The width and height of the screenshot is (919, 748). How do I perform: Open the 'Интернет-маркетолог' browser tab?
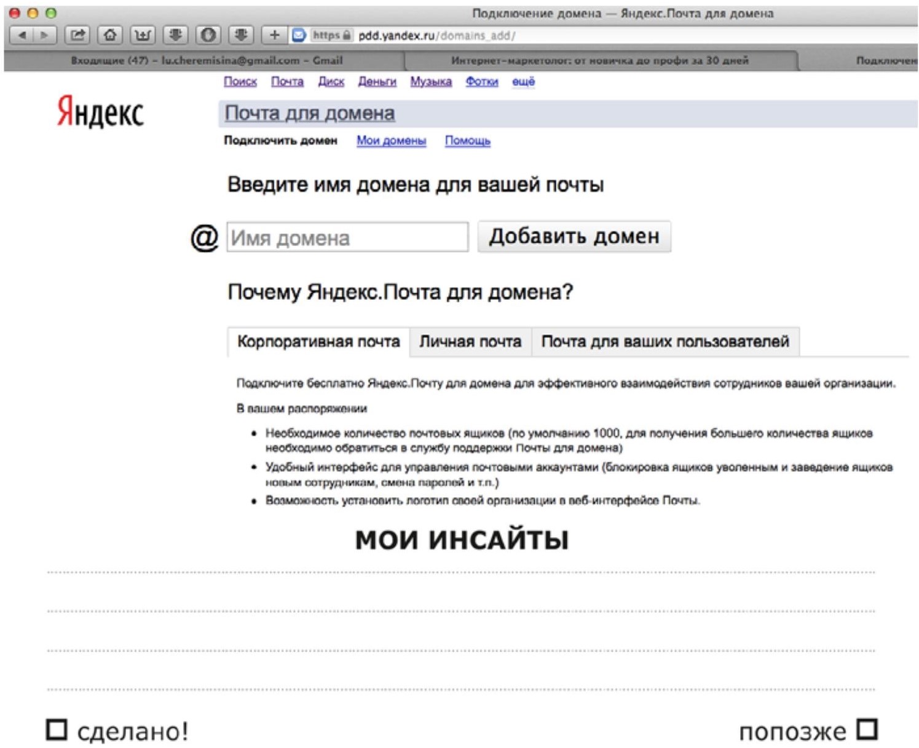point(599,60)
